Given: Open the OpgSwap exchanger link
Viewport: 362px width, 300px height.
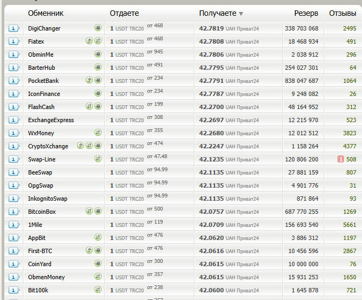Looking at the screenshot, I should [x=40, y=185].
